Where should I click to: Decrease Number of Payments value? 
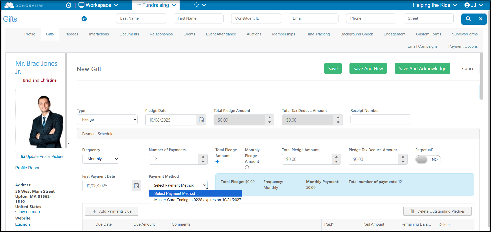203,162
